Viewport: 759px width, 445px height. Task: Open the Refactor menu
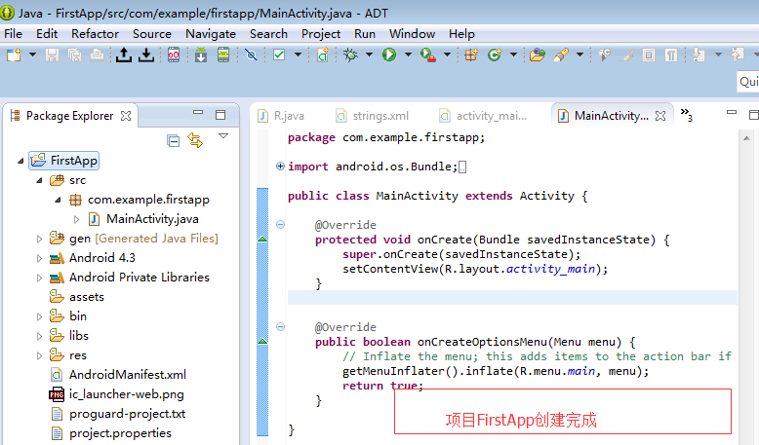pyautogui.click(x=95, y=34)
